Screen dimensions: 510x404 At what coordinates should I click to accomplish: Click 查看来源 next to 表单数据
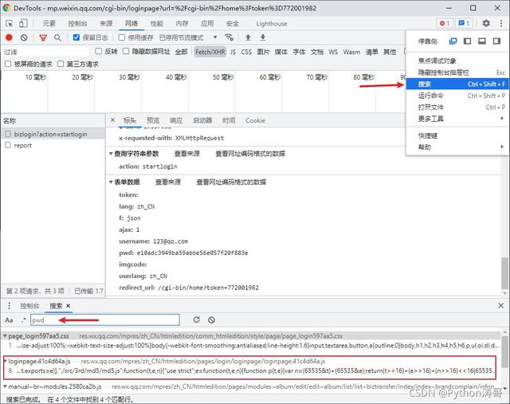[168, 182]
